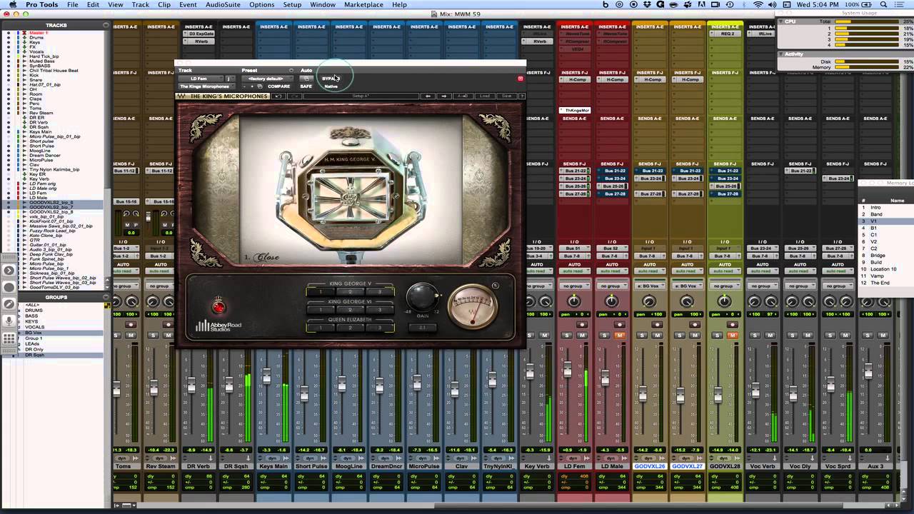Click the COMPARE button
This screenshot has width=914, height=514.
[279, 86]
